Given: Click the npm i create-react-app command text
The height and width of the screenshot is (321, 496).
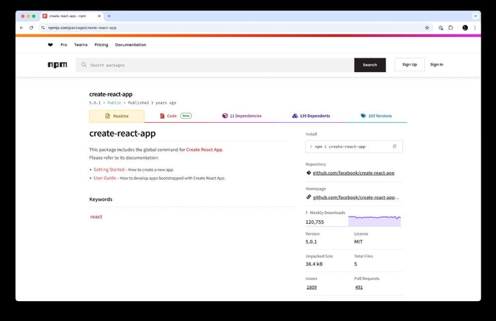Looking at the screenshot, I should (340, 147).
